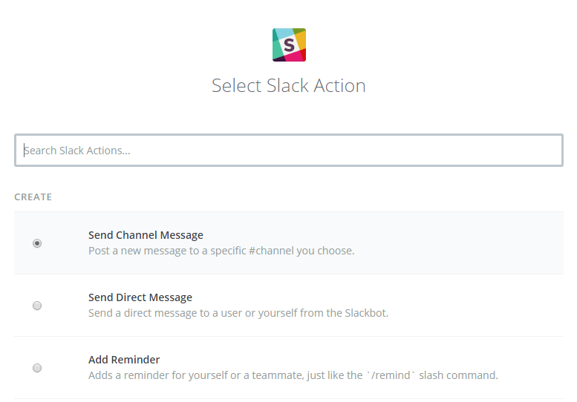Click the `/remind` command text

tap(391, 375)
